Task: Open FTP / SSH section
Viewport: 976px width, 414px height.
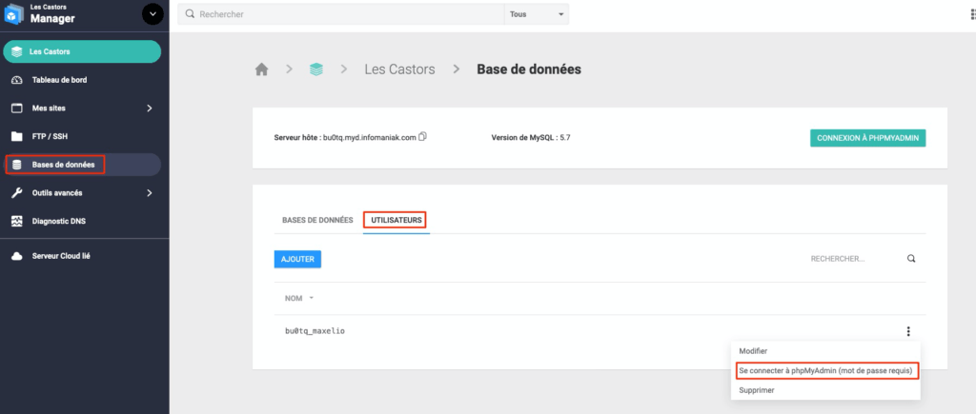Action: point(50,136)
